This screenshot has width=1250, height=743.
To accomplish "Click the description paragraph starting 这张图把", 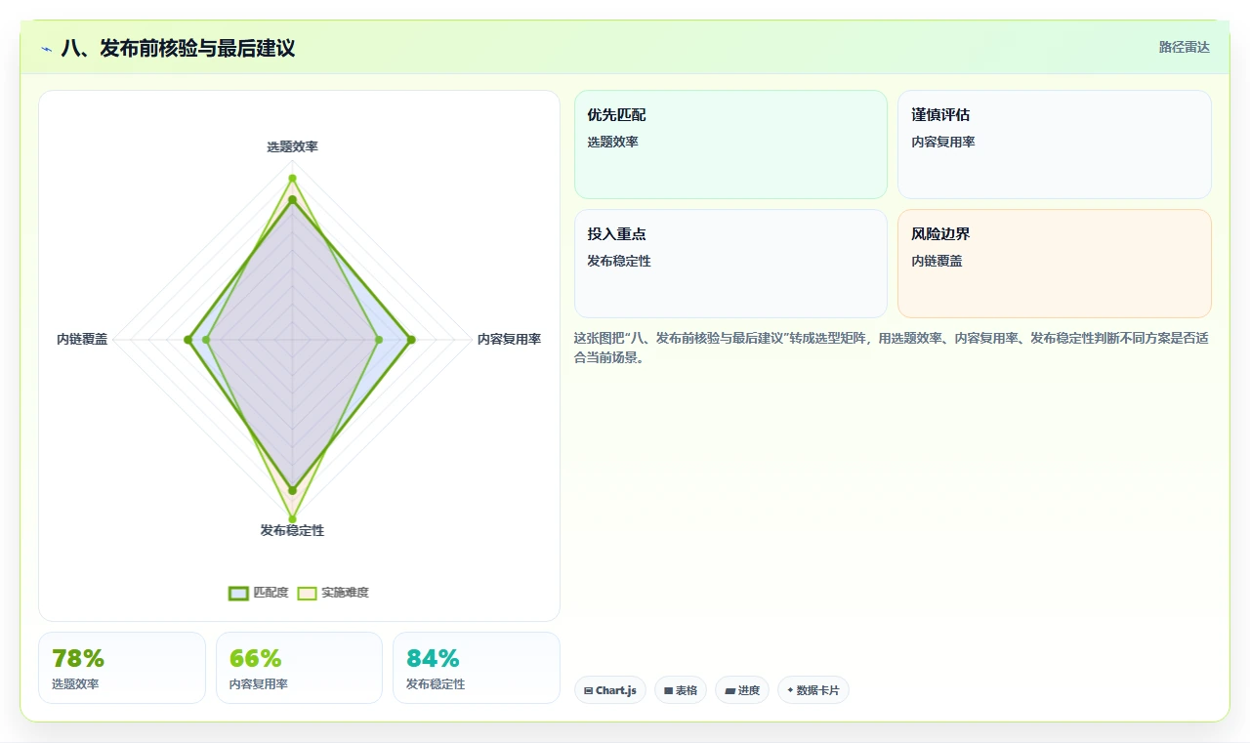I will 892,348.
